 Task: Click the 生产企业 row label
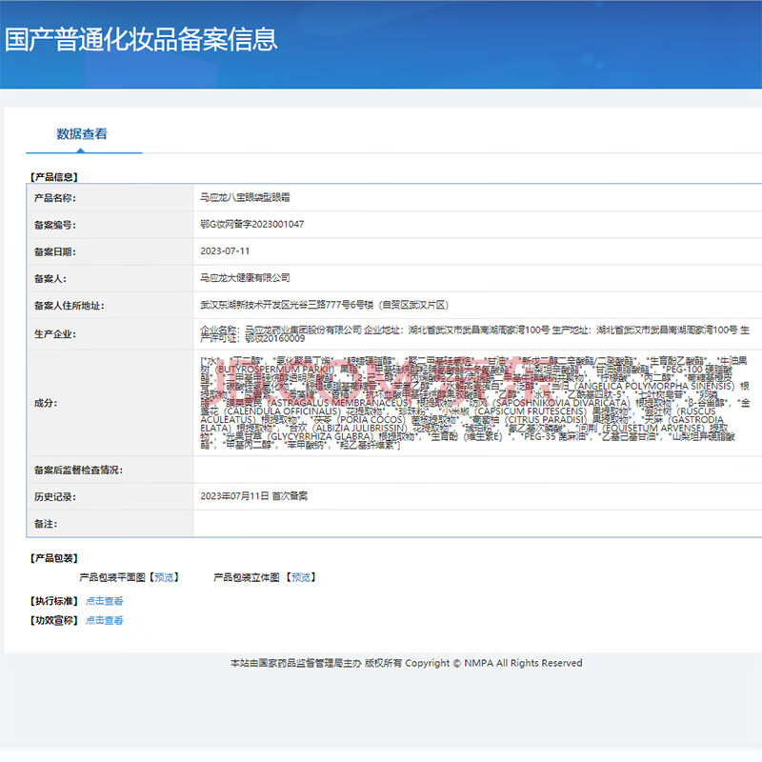click(55, 334)
